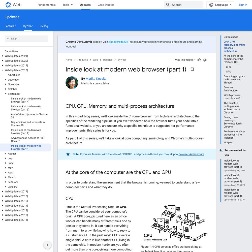Select the By Year tab
Image resolution: width=252 pixels, height=252 pixels.
(28, 26)
